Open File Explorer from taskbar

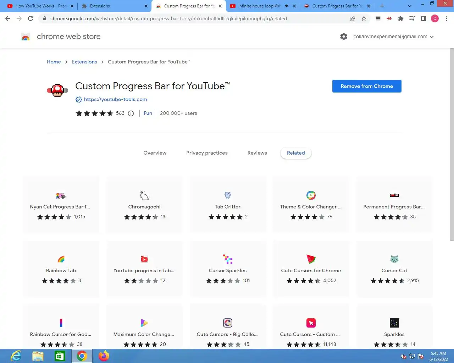point(38,356)
